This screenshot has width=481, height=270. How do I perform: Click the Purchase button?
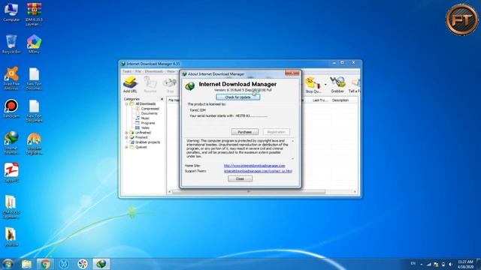[244, 132]
